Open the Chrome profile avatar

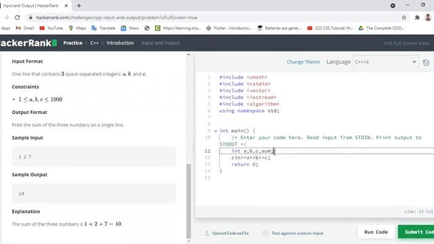coord(428,18)
